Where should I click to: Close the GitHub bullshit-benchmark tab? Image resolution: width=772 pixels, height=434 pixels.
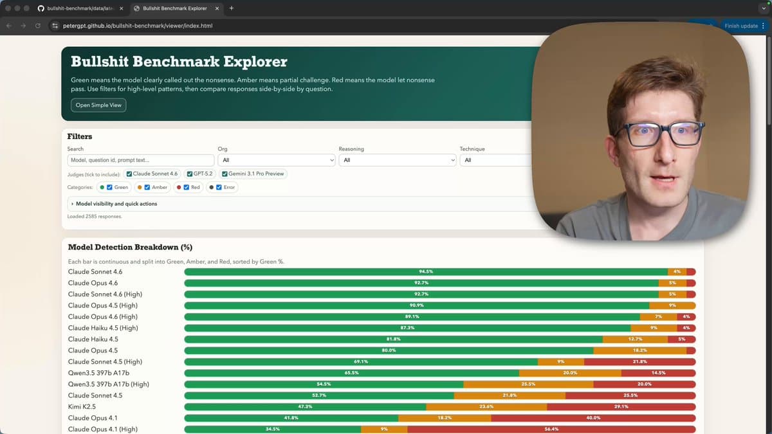point(121,8)
